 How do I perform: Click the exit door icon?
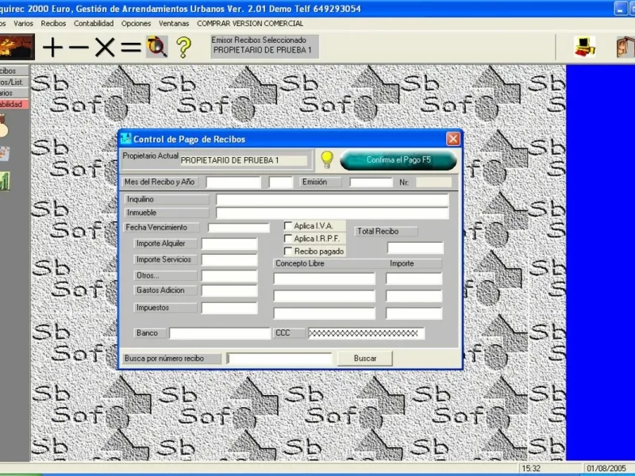[x=625, y=47]
